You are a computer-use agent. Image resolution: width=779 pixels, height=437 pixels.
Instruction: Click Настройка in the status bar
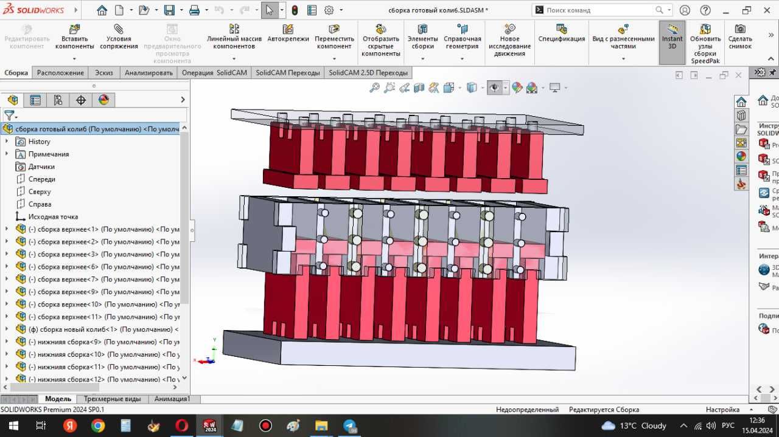pos(722,410)
